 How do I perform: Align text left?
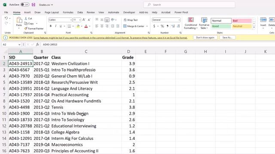pyautogui.click(x=97, y=26)
